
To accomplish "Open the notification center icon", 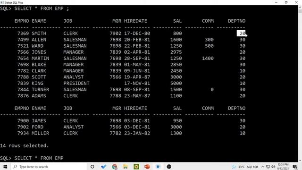I will pos(295,167).
